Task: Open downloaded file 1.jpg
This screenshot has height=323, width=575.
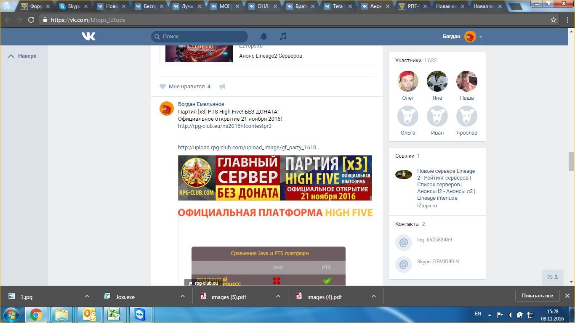Action: pyautogui.click(x=26, y=297)
